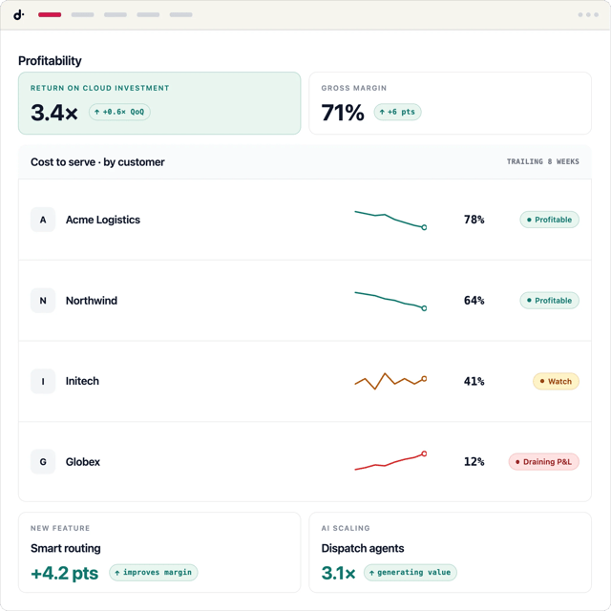Click the Acme Logistics avatar letter A
This screenshot has height=611, width=611.
[x=43, y=220]
